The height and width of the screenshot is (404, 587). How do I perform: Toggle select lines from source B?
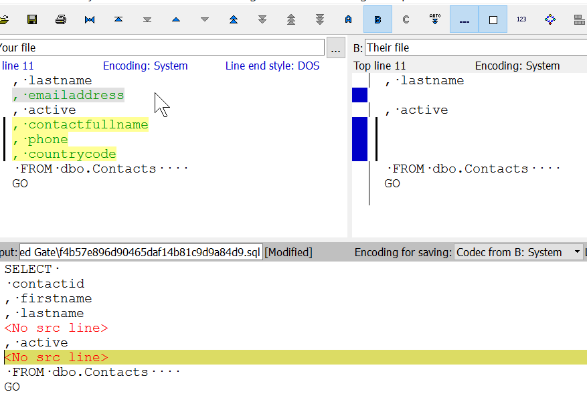pyautogui.click(x=378, y=19)
